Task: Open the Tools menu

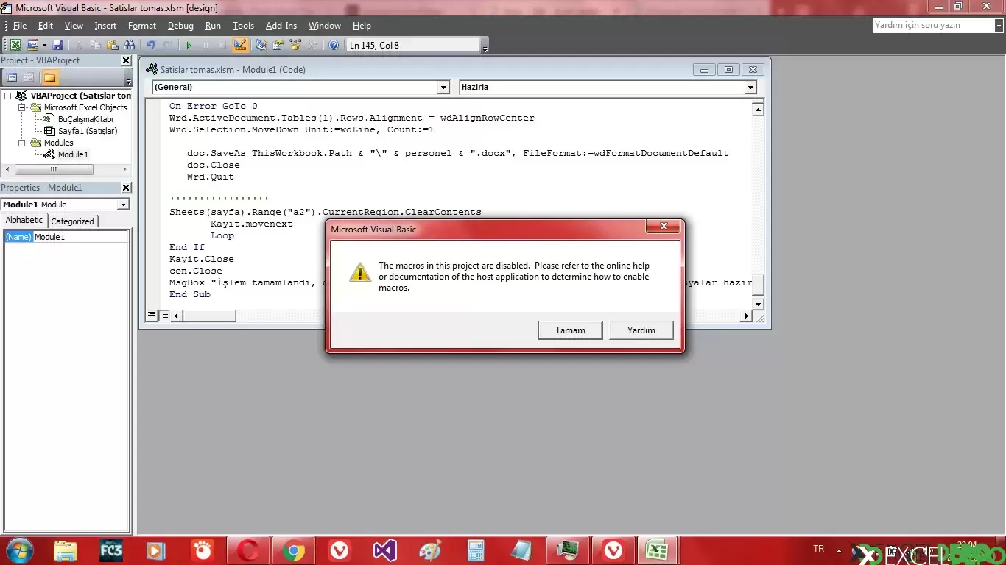Action: [243, 26]
